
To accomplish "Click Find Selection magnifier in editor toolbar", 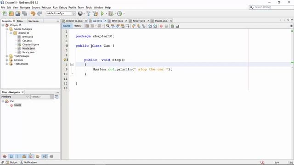I will coord(107,26).
